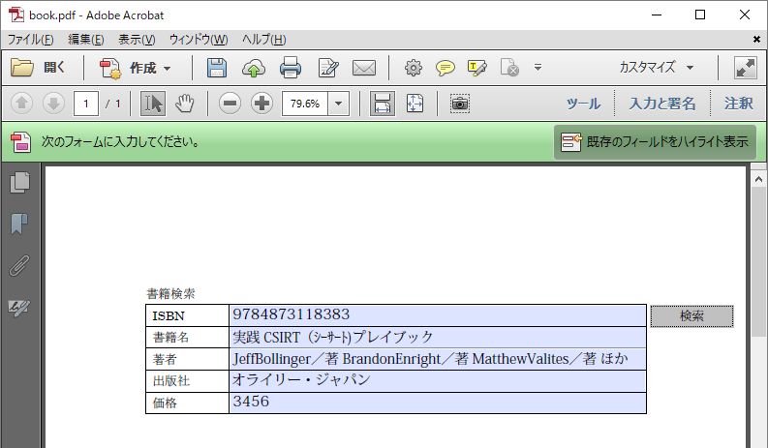The image size is (768, 448).
Task: Open the 入力と署名 pane
Action: 661,104
